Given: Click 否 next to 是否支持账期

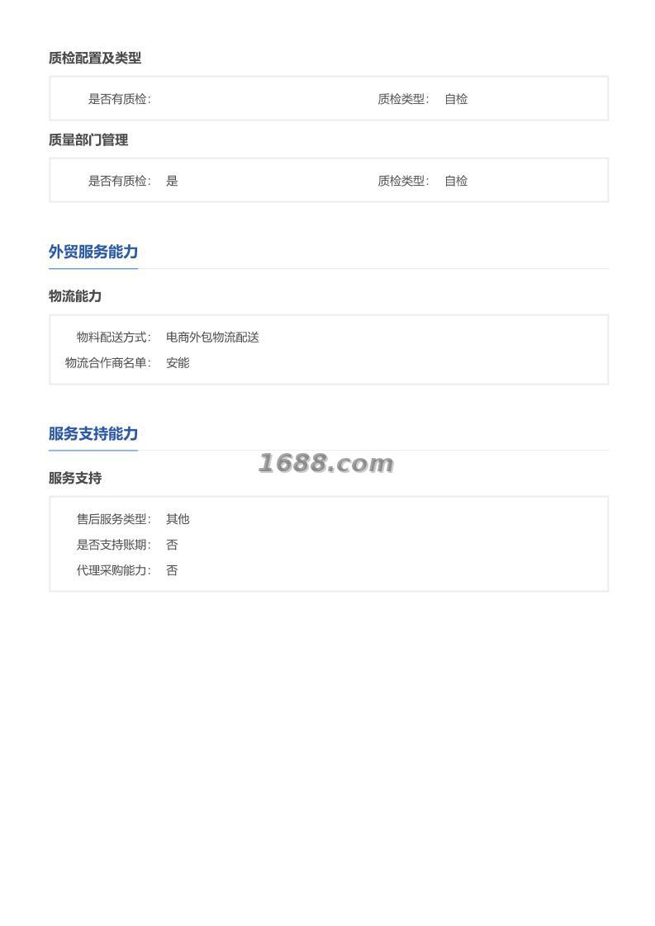Looking at the screenshot, I should pos(172,545).
